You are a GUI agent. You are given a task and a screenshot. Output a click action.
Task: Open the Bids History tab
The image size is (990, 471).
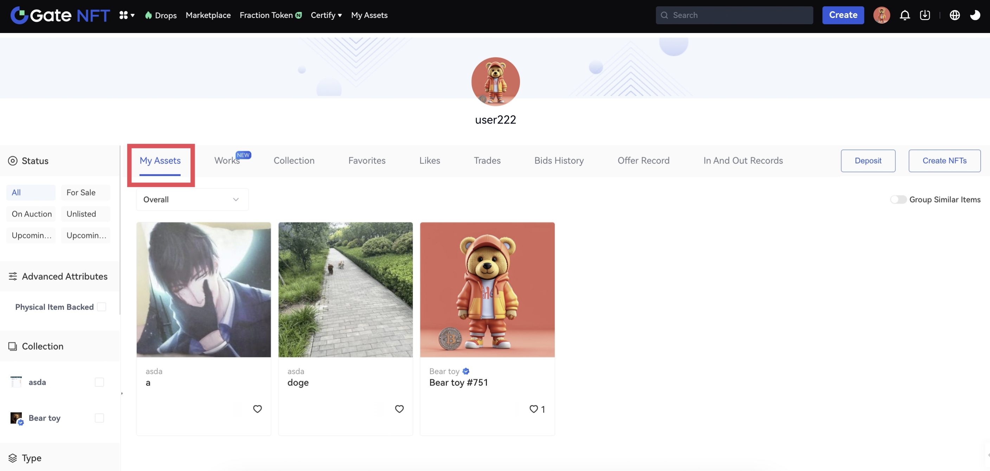(559, 161)
